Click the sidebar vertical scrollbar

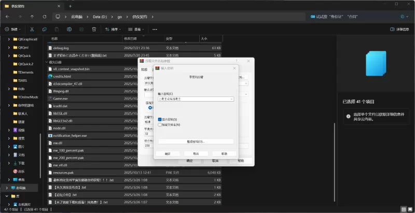coord(40,155)
